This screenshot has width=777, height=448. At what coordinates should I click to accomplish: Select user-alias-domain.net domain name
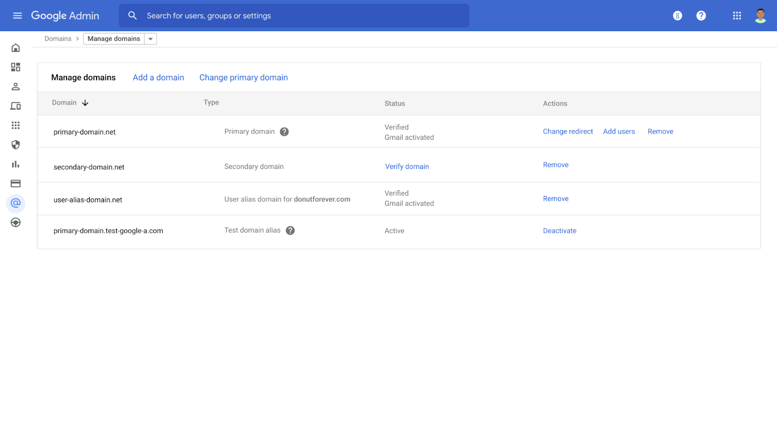(x=88, y=200)
